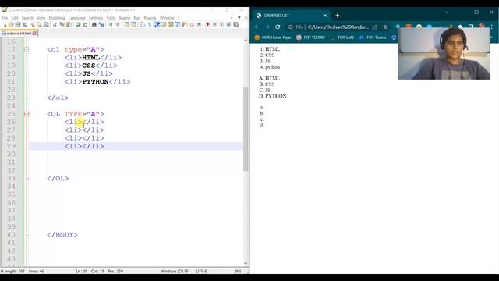This screenshot has width=499, height=281.
Task: Toggle Word Wrap in the toolbar
Action: [143, 24]
